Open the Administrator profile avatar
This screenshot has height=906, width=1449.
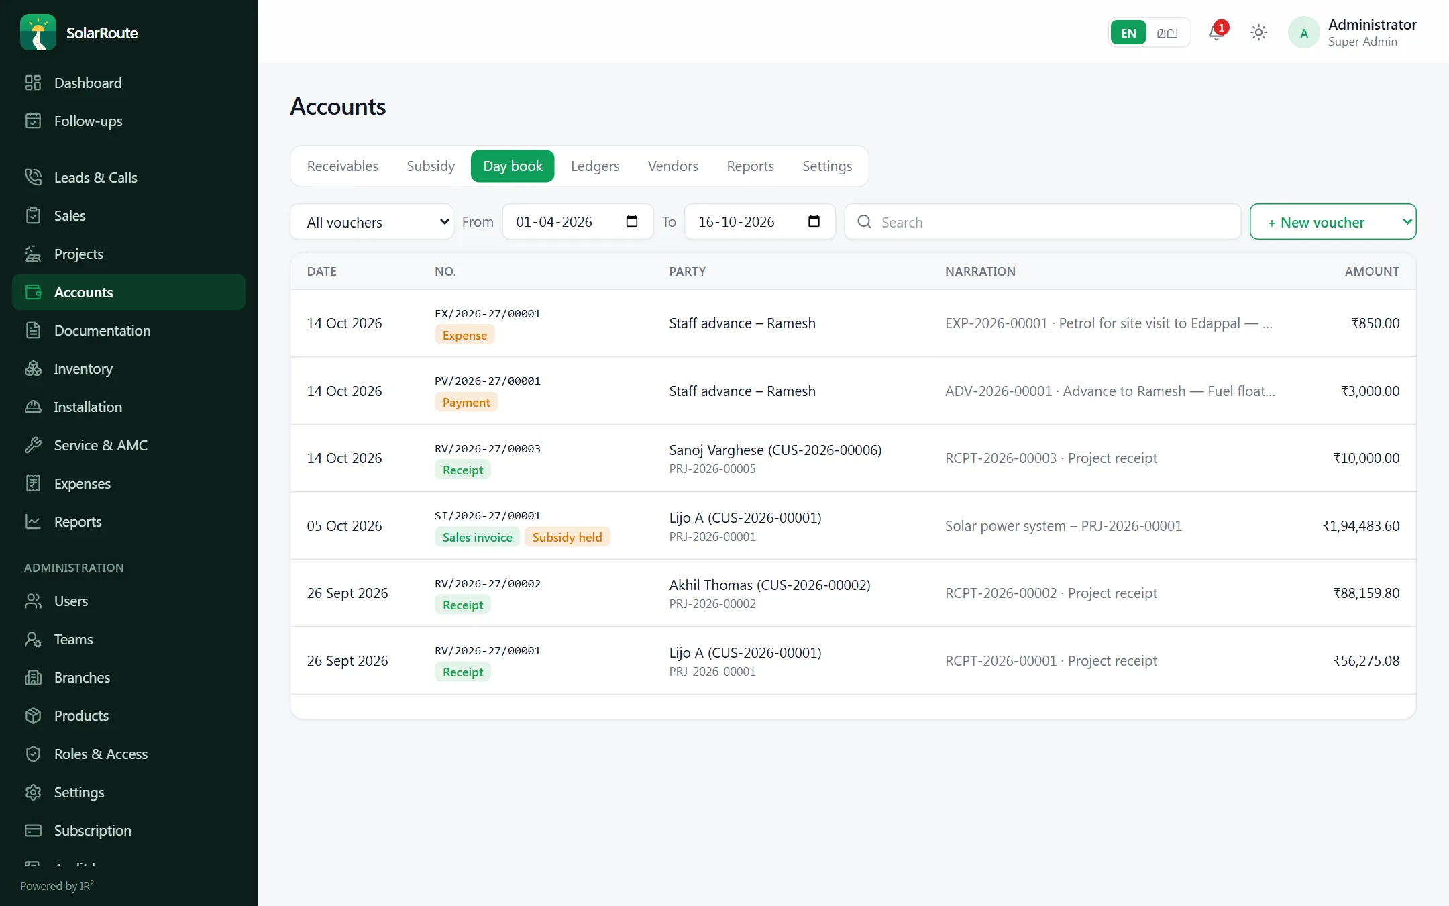pyautogui.click(x=1303, y=32)
